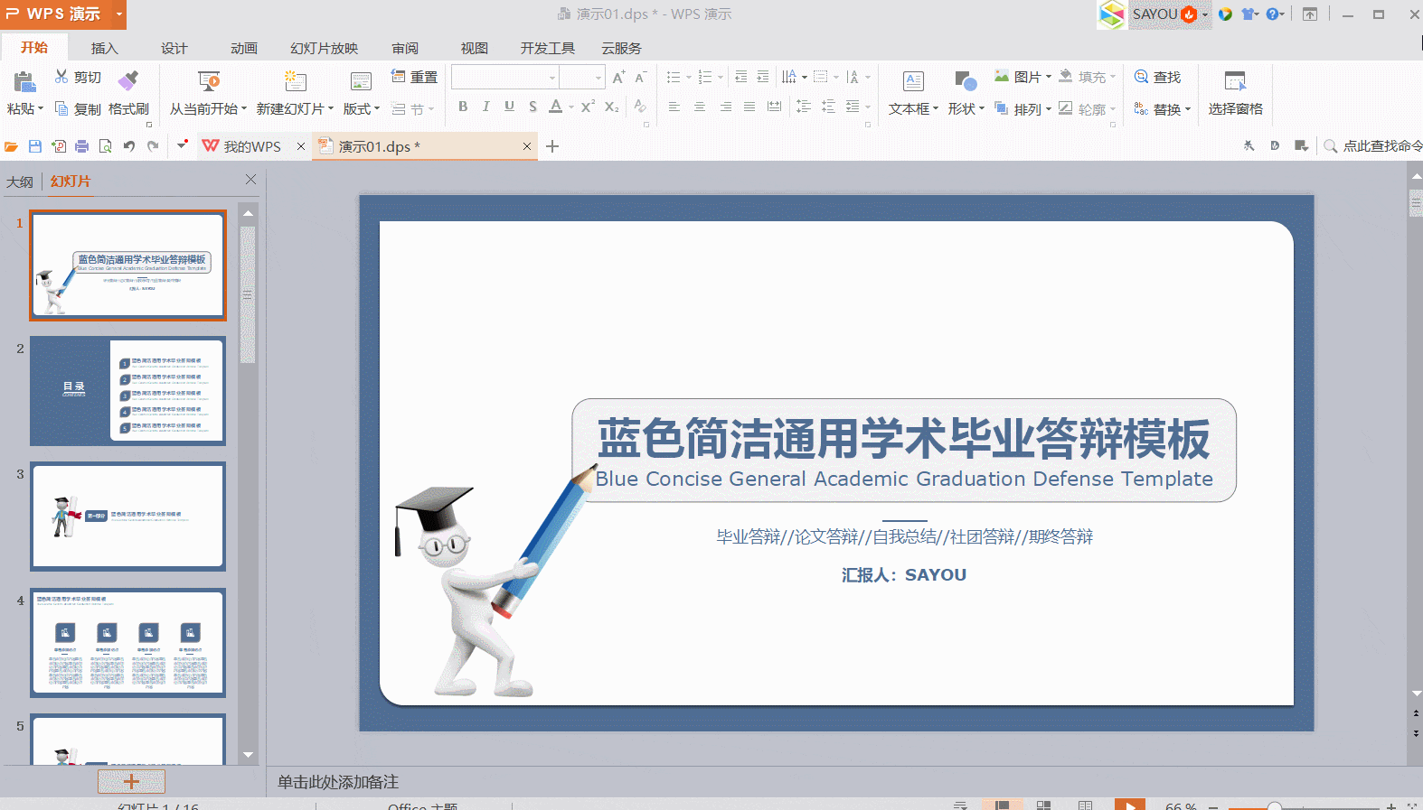Viewport: 1423px width, 810px height.
Task: Expand the Arrange (排列) dropdown
Action: (1049, 109)
